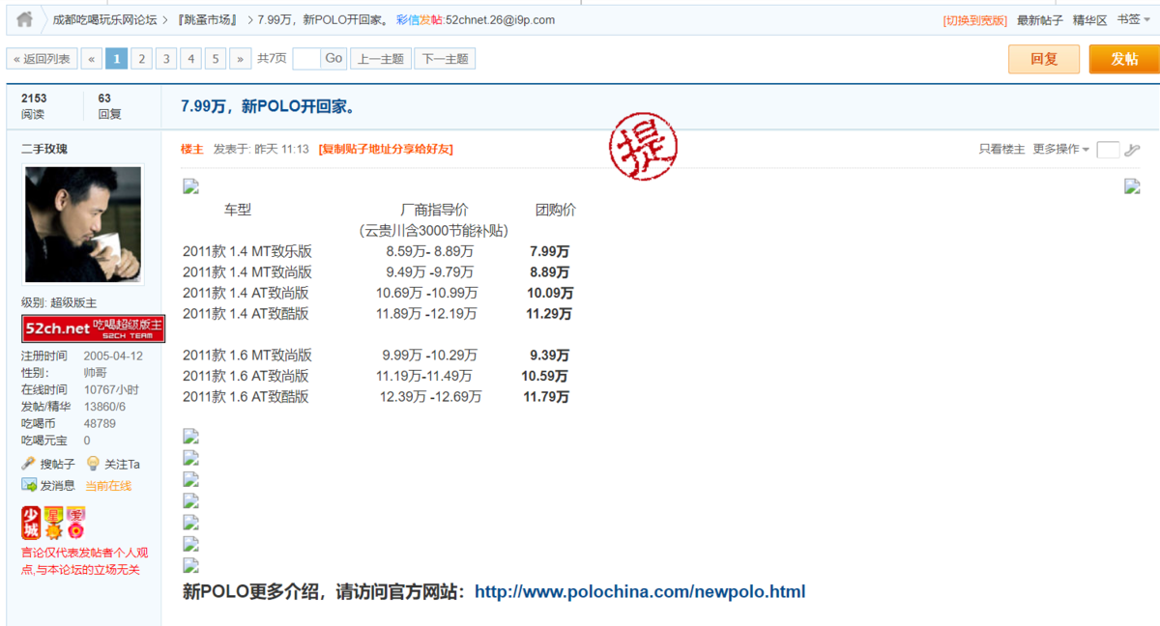The height and width of the screenshot is (626, 1160).
Task: Open the 搜帖子 search posts icon
Action: (x=29, y=464)
